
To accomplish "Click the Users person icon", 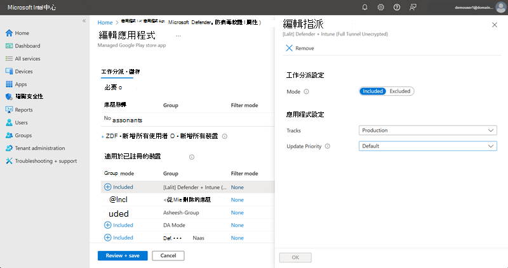I will [9, 122].
